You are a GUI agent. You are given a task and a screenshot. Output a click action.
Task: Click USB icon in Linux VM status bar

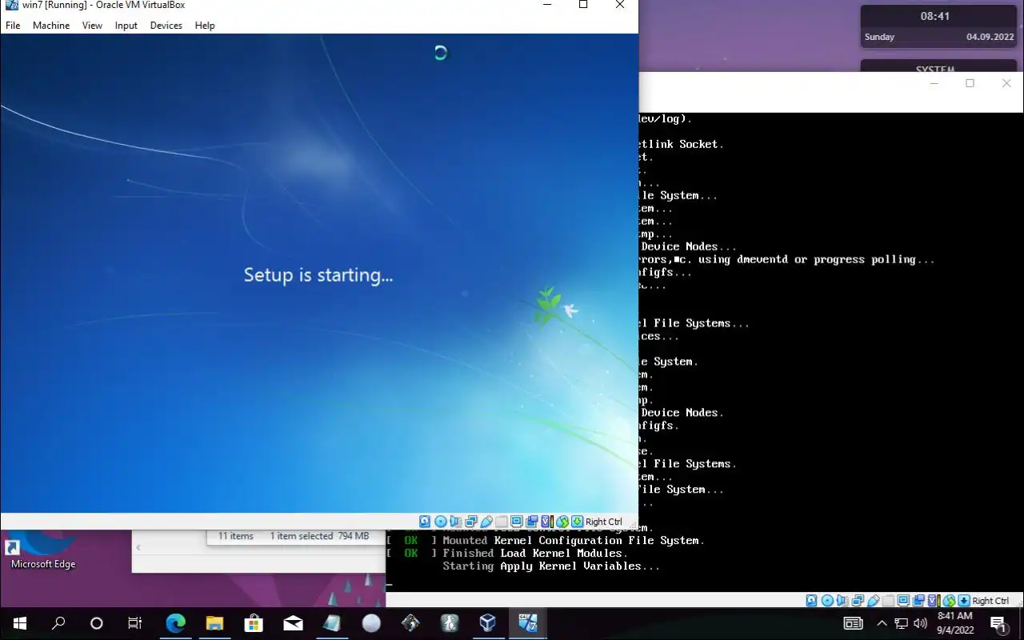[873, 601]
